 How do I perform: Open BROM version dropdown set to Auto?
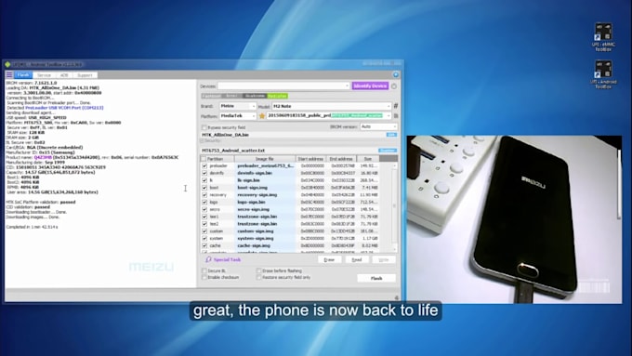(378, 126)
